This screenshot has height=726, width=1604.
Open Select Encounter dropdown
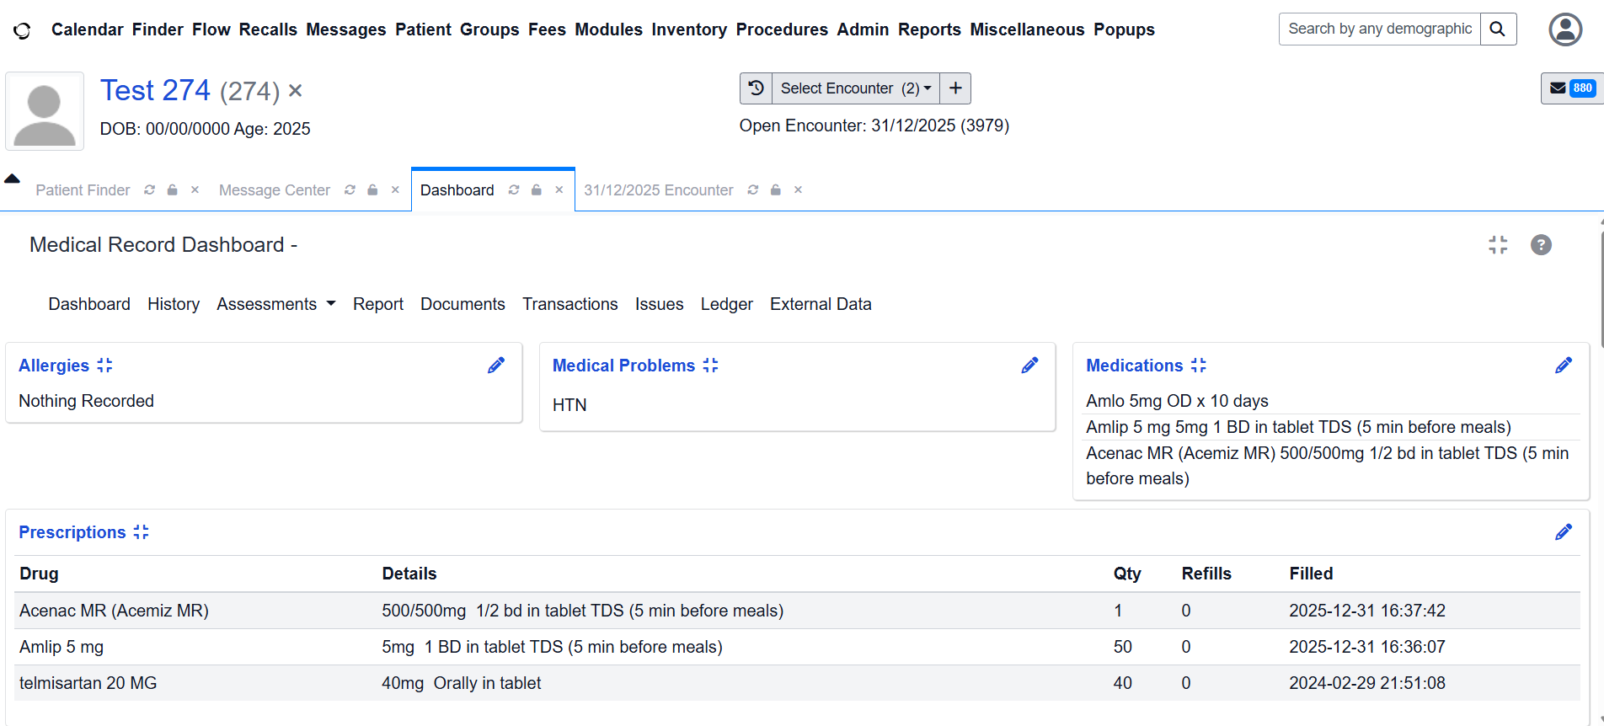pyautogui.click(x=855, y=88)
